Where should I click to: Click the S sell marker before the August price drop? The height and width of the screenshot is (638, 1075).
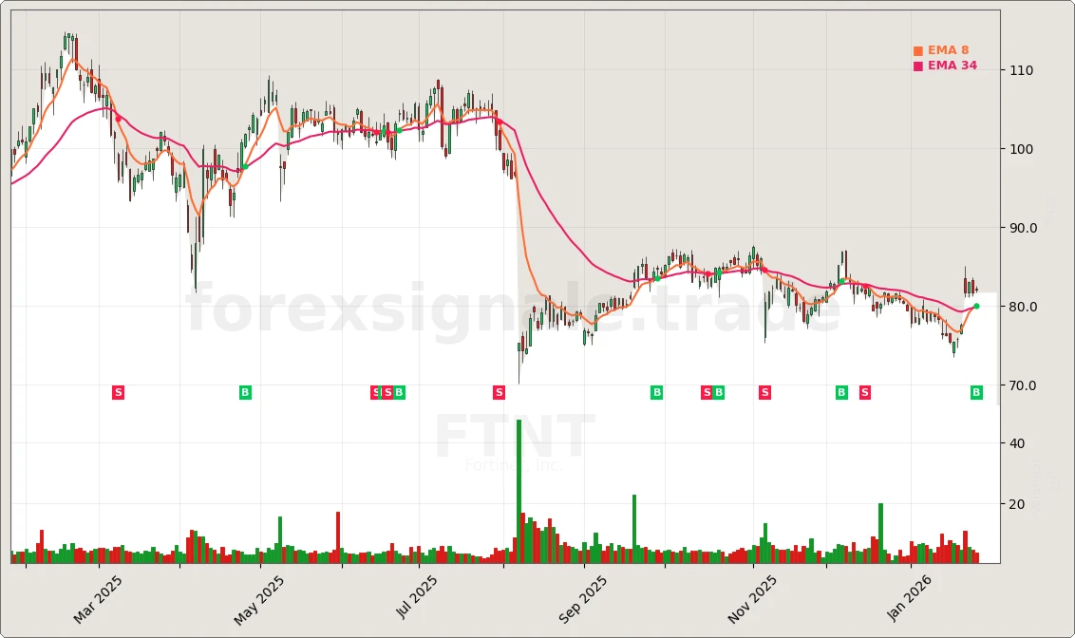[x=498, y=391]
